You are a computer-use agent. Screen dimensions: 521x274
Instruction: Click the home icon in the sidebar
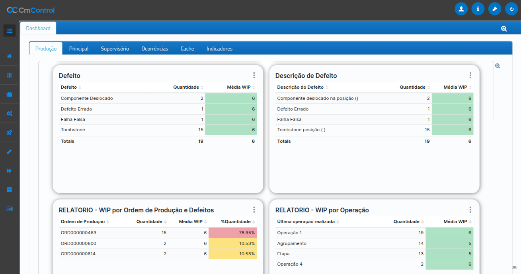pos(10,56)
